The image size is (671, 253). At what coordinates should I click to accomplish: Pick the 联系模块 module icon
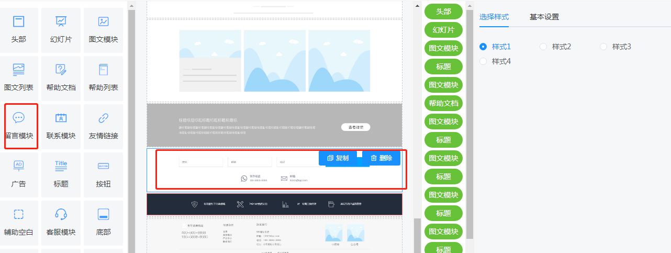tap(61, 118)
